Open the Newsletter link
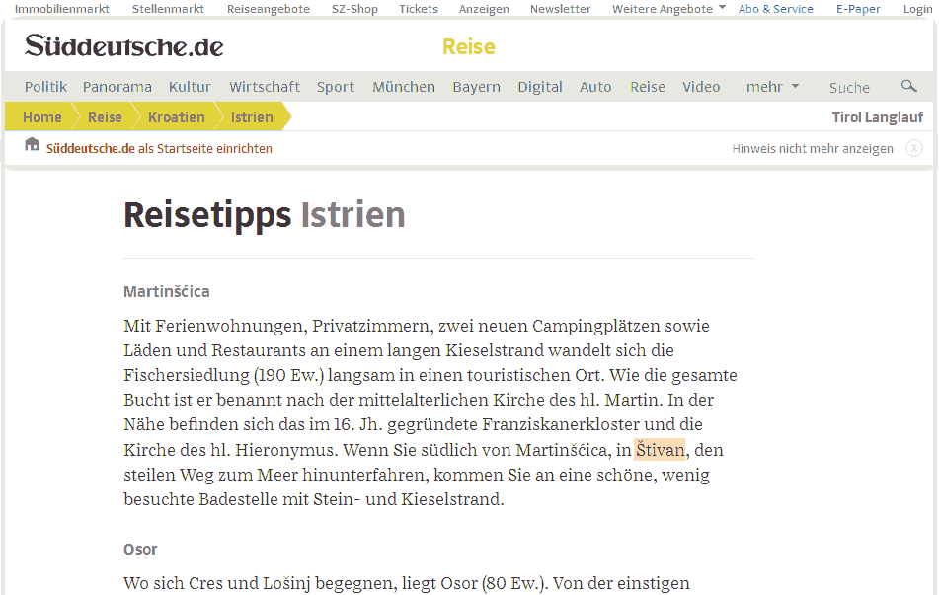939x595 pixels. click(x=561, y=8)
